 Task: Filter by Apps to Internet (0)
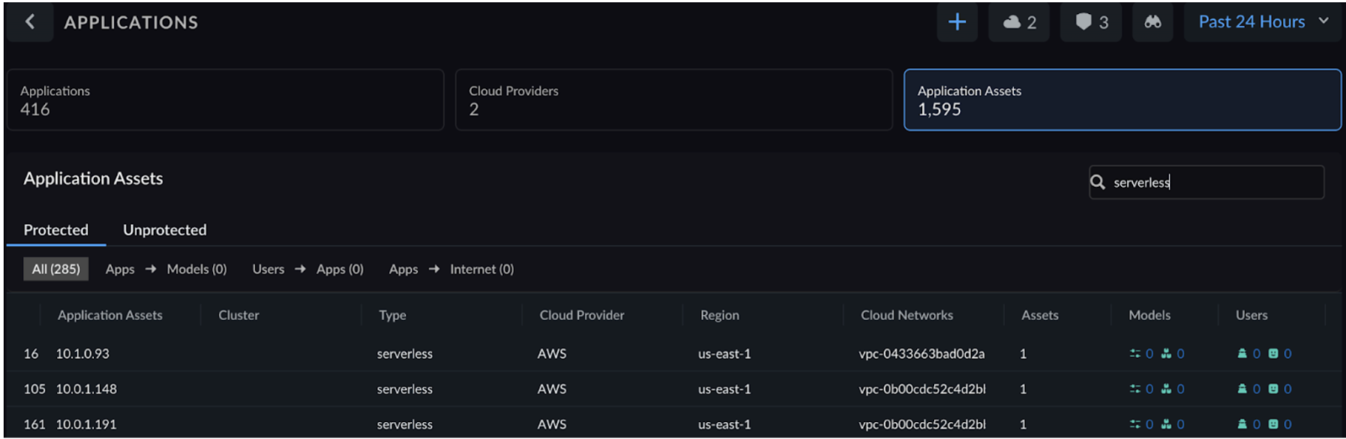click(451, 269)
